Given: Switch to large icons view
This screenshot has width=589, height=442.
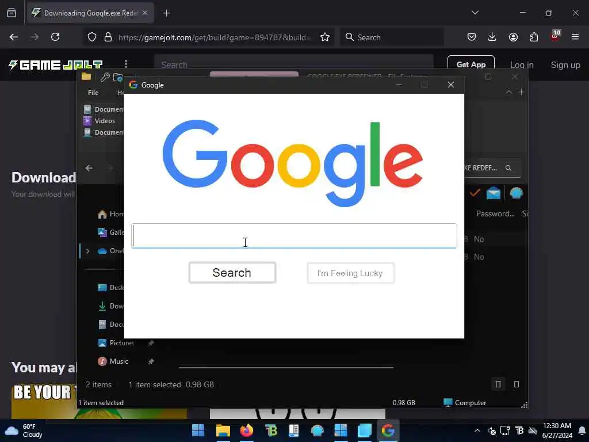Looking at the screenshot, I should (x=517, y=384).
